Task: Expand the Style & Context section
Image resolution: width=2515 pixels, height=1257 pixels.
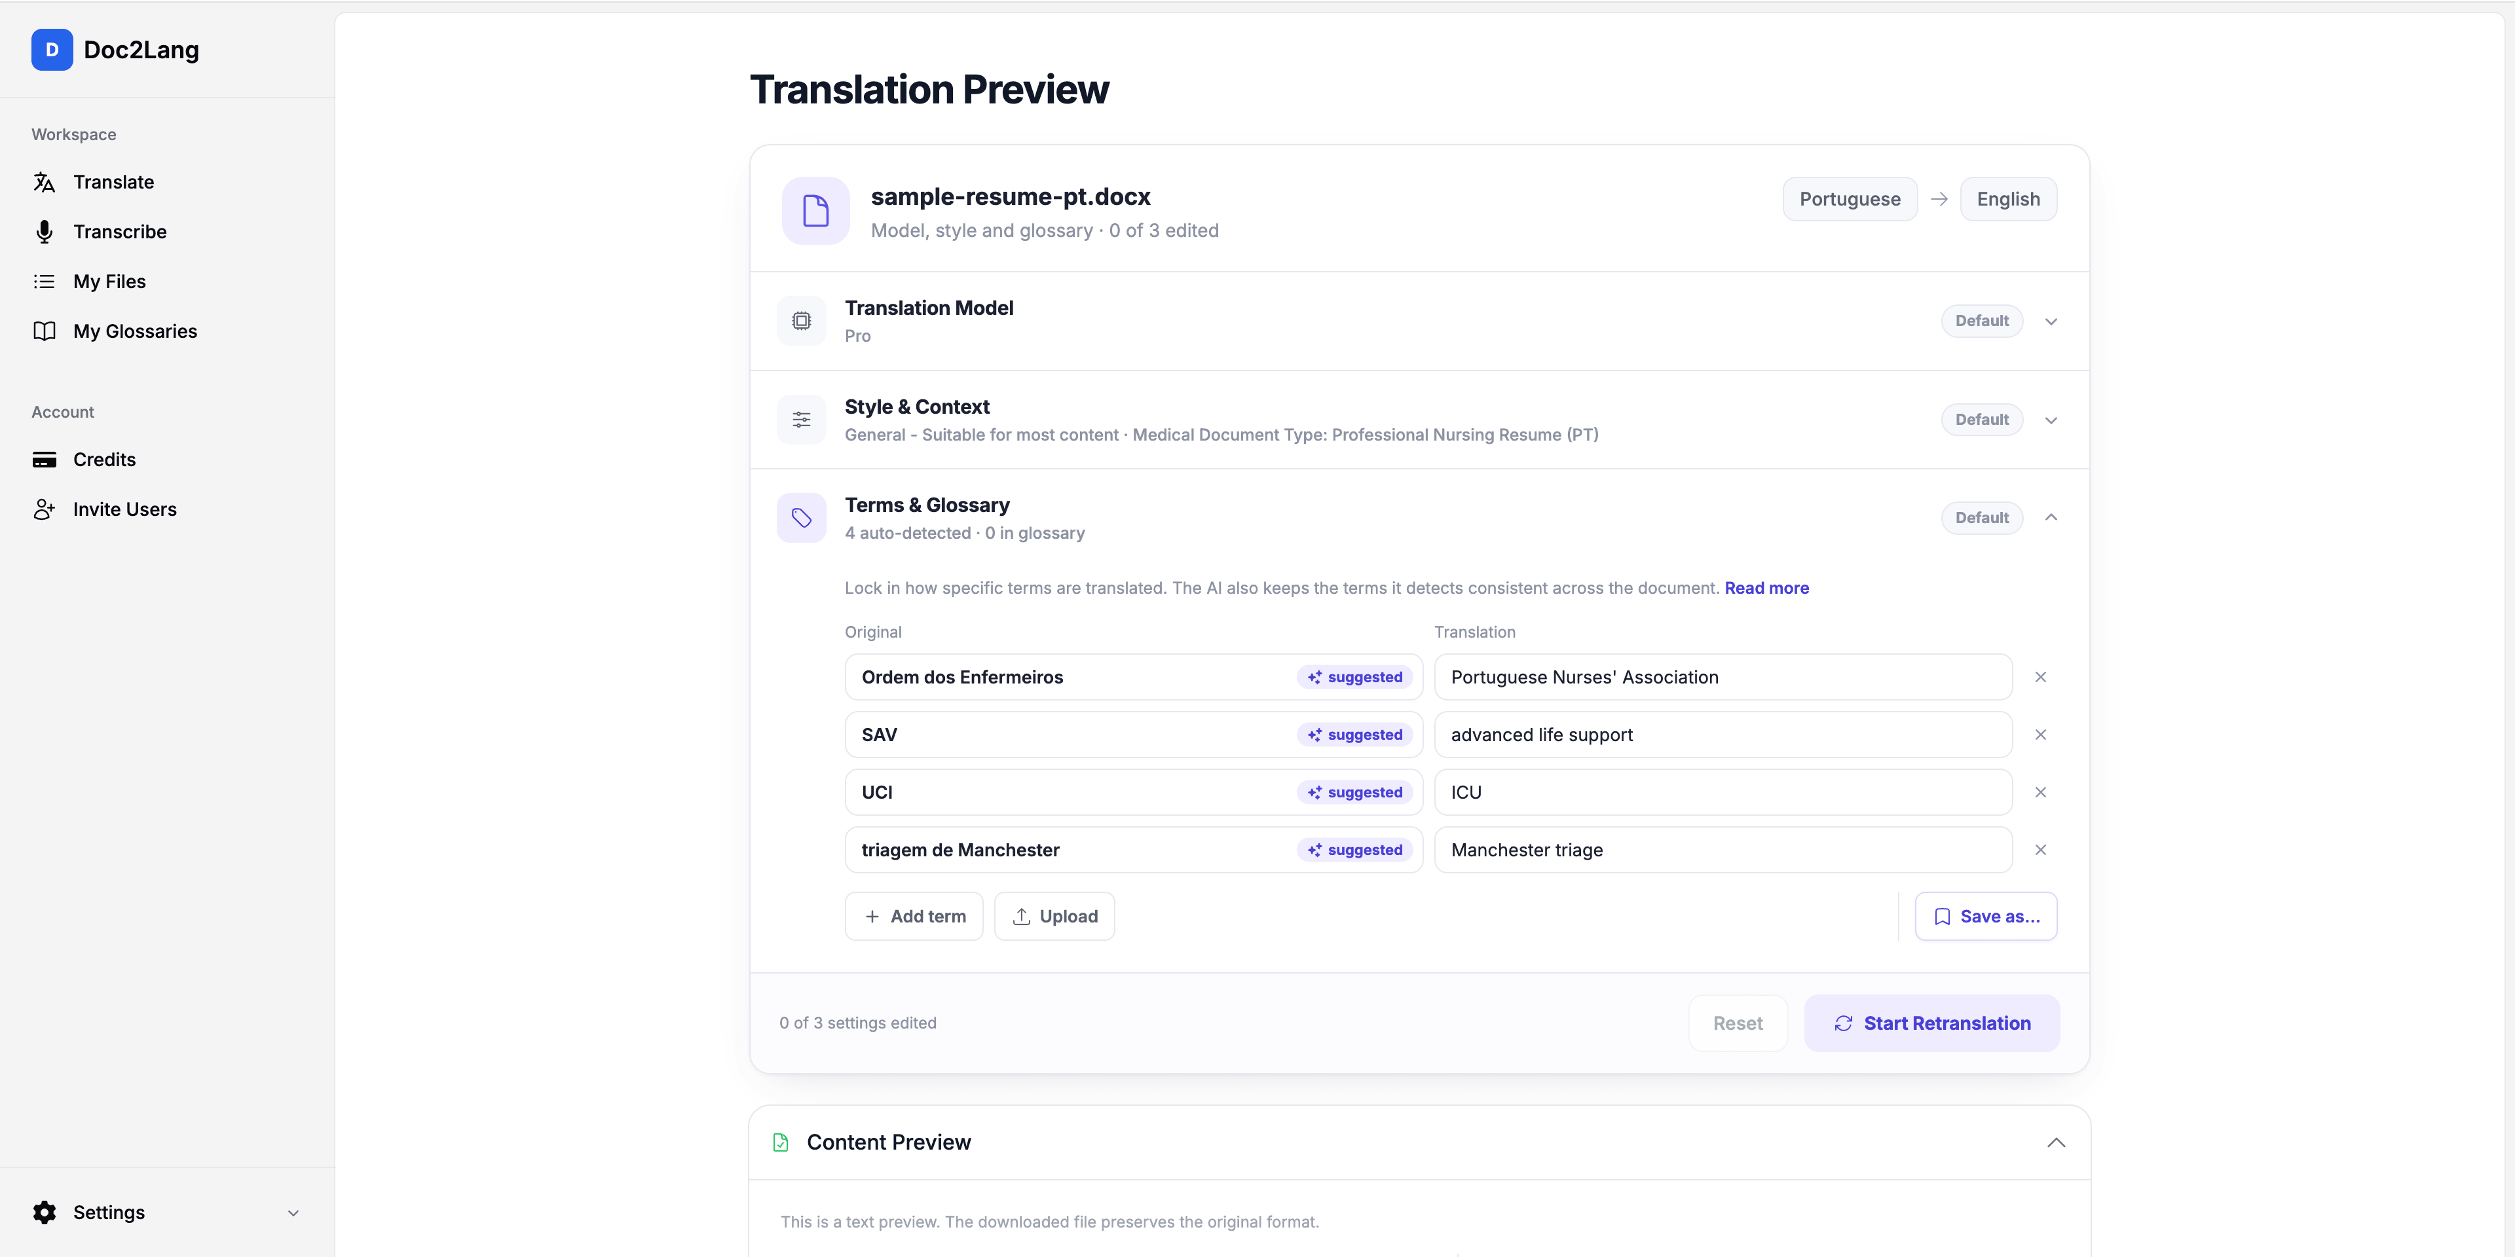Action: 2051,420
